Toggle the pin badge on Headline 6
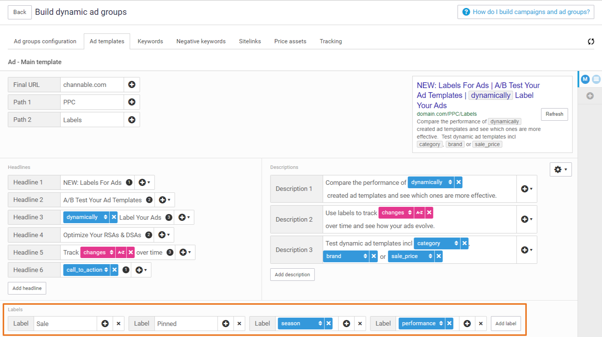The image size is (602, 337). pyautogui.click(x=126, y=270)
